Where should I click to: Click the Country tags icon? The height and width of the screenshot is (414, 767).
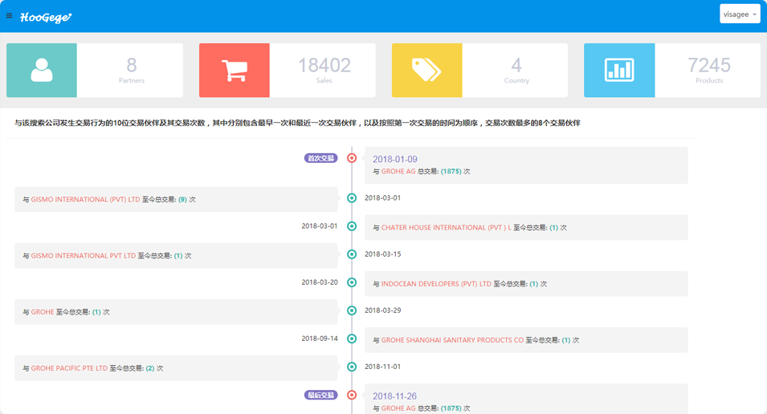tap(426, 70)
